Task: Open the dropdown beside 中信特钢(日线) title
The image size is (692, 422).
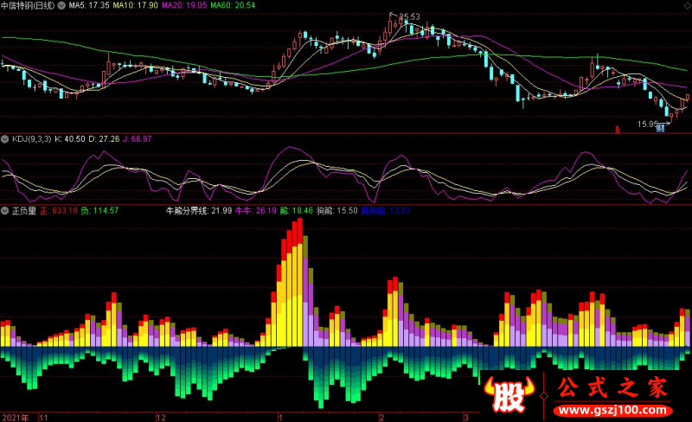Action: [x=61, y=5]
